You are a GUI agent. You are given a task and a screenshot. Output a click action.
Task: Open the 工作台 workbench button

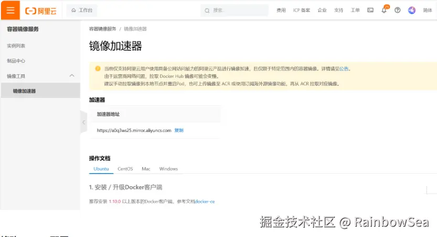click(x=82, y=10)
